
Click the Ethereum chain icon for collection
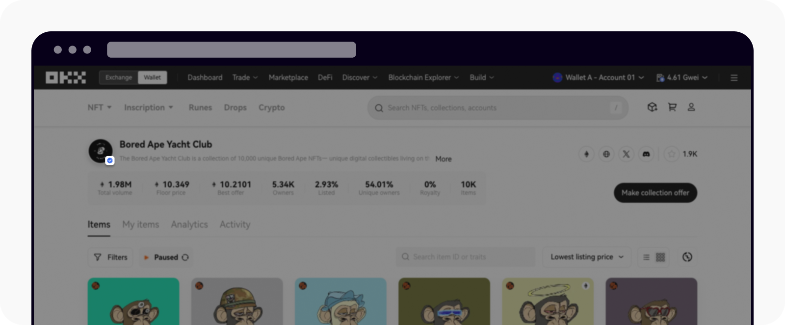point(586,154)
